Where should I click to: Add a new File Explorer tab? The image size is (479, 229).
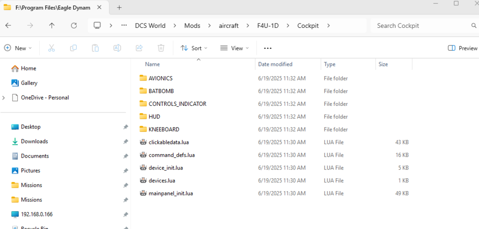119,8
